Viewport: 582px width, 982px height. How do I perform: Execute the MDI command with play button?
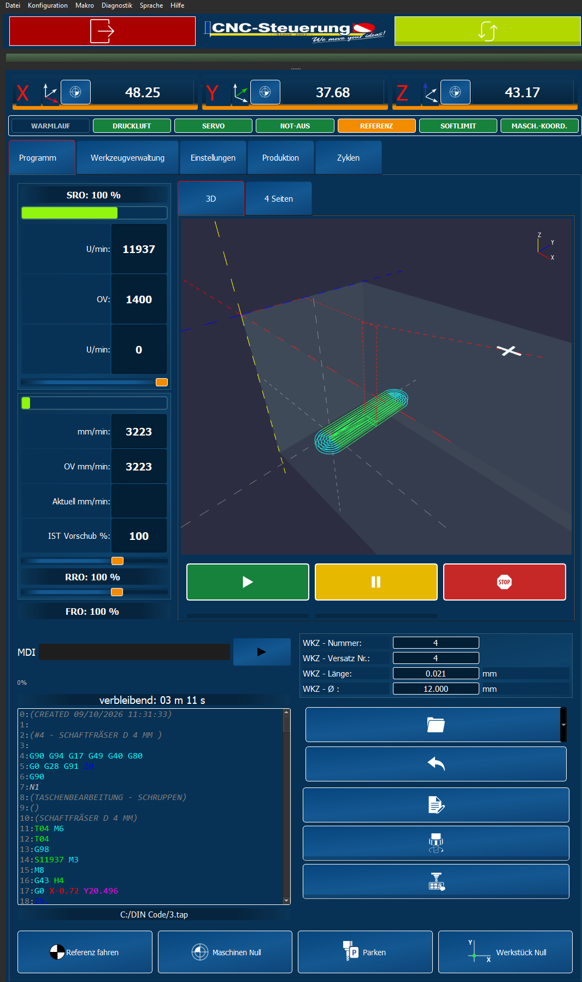coord(262,652)
